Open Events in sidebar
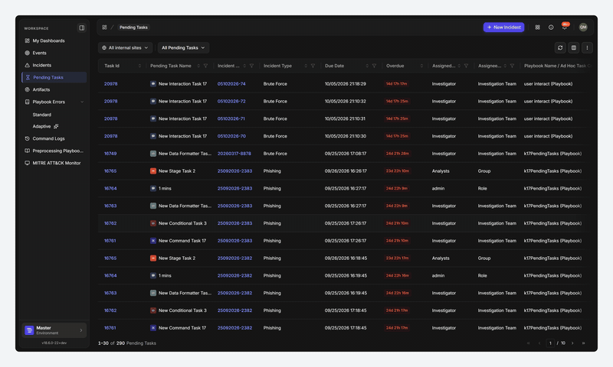This screenshot has height=367, width=613. pyautogui.click(x=40, y=53)
